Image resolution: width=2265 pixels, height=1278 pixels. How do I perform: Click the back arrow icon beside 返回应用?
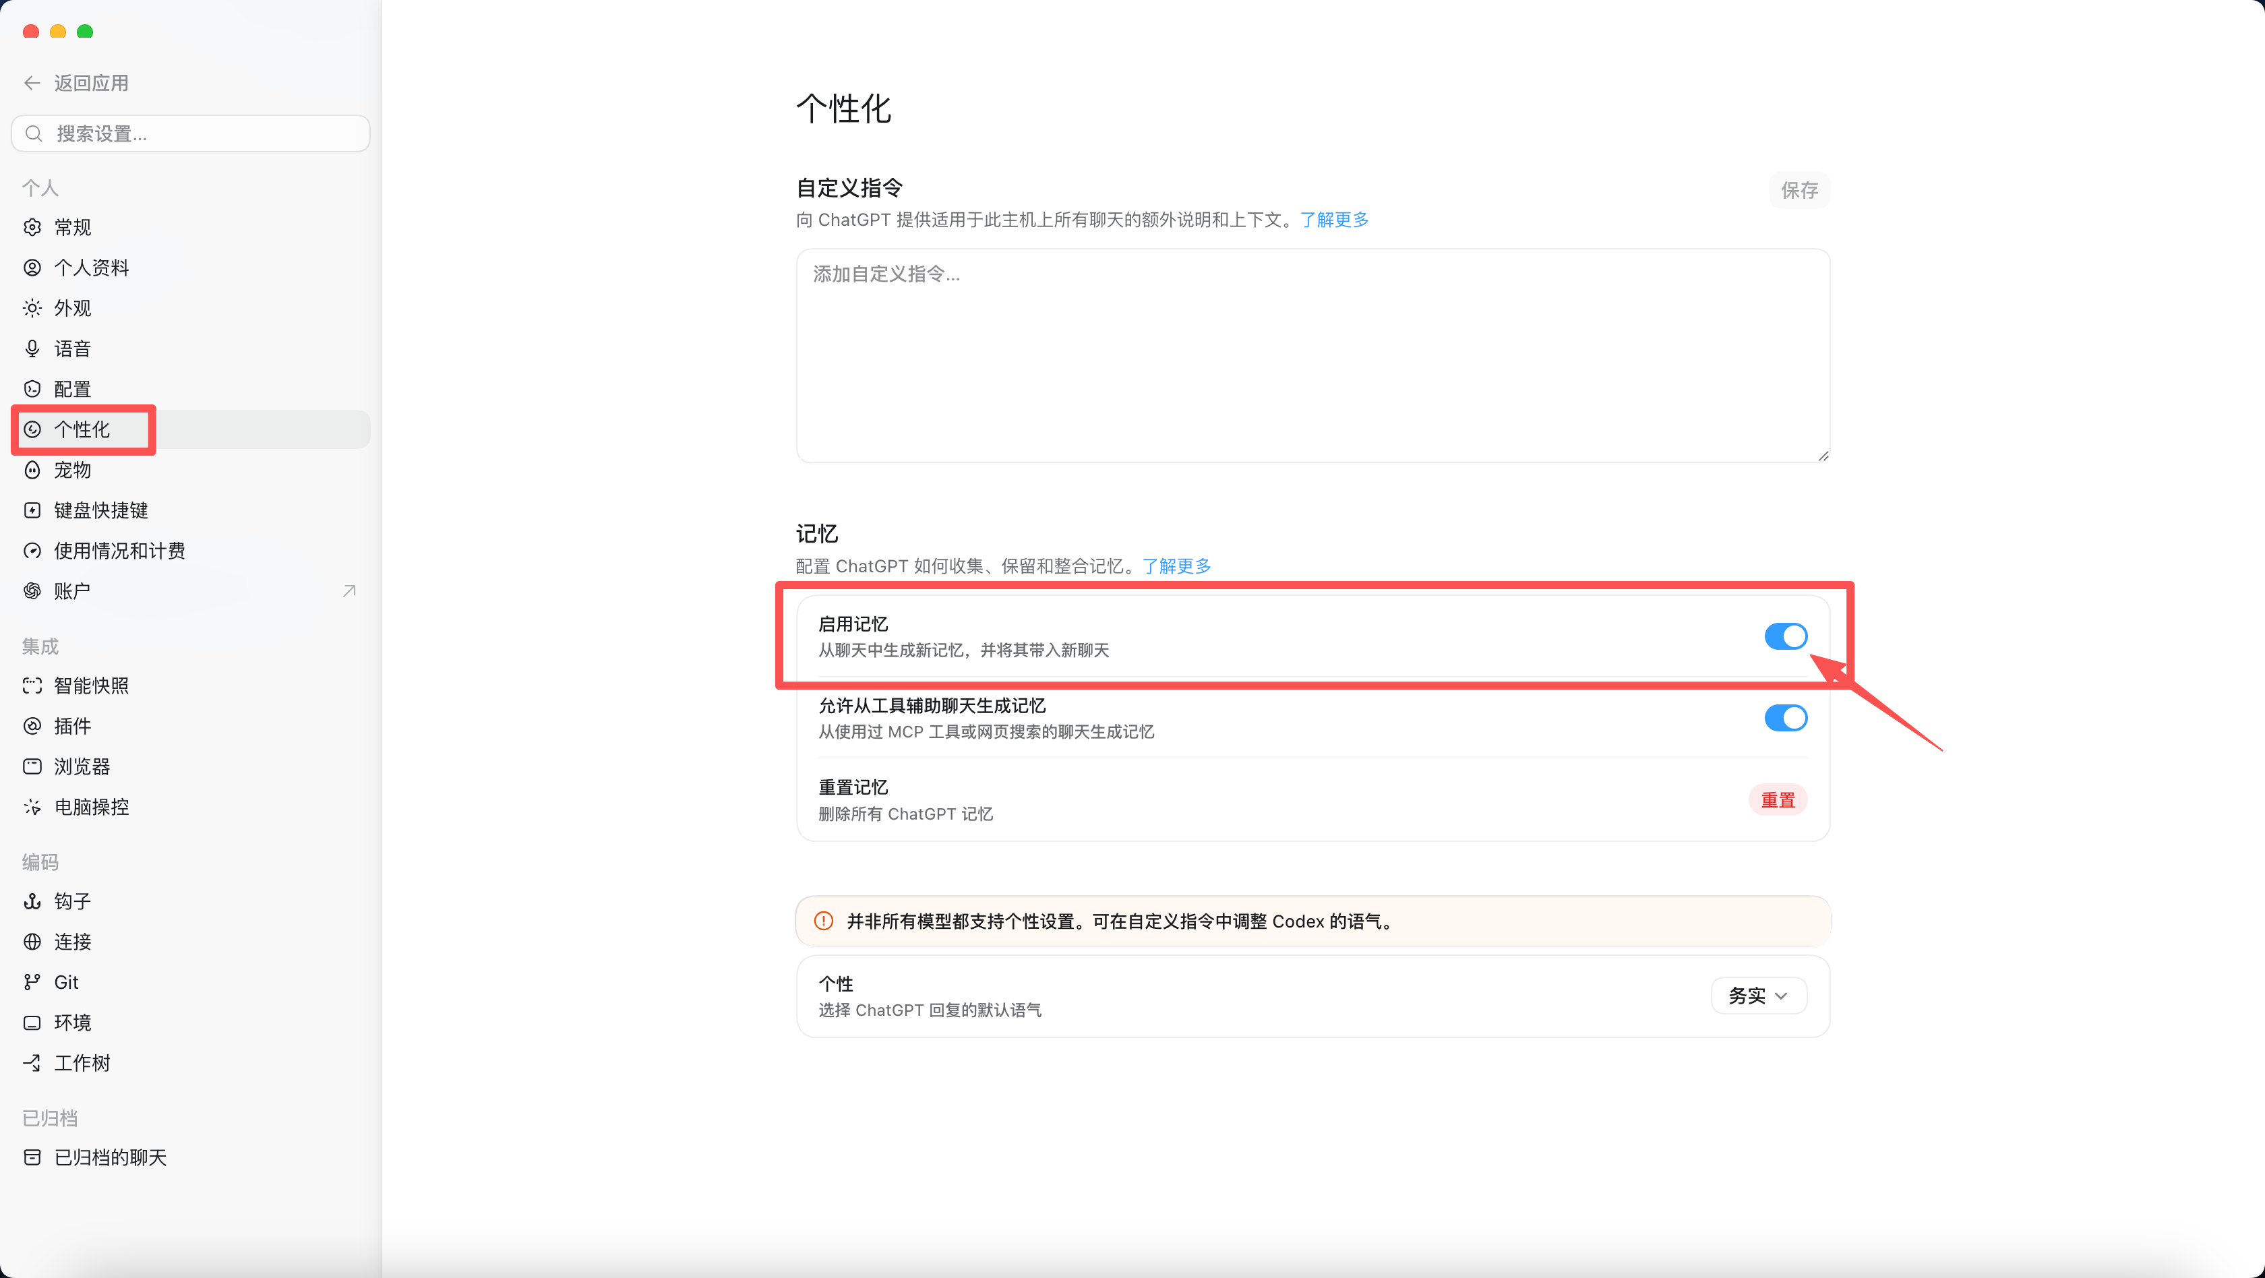tap(32, 83)
